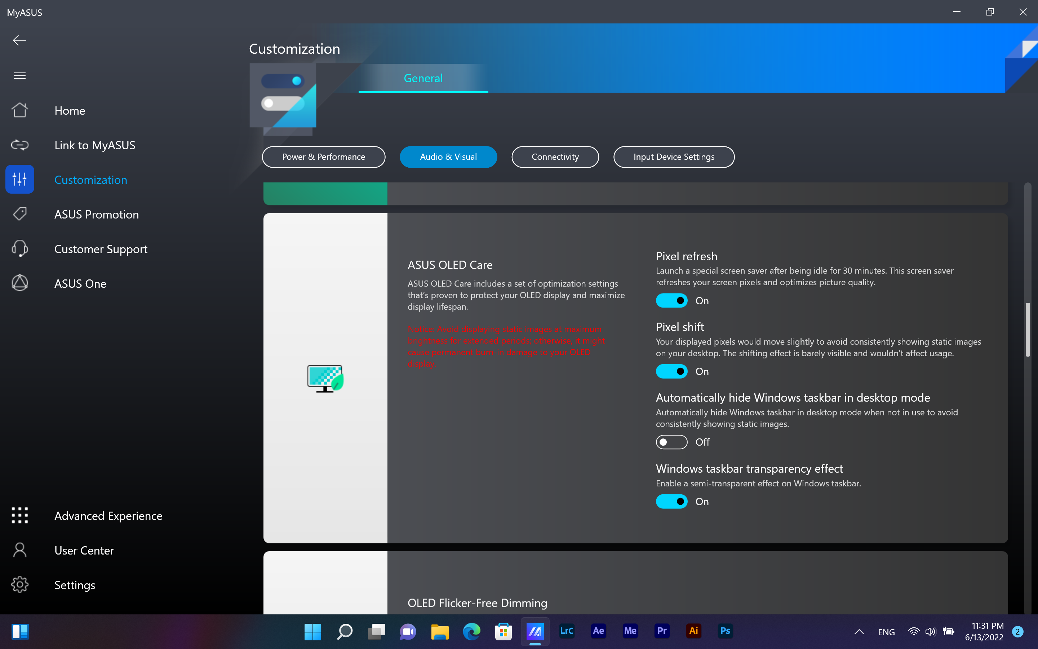The width and height of the screenshot is (1038, 649).
Task: Show hidden tray icons chevron
Action: tap(859, 631)
